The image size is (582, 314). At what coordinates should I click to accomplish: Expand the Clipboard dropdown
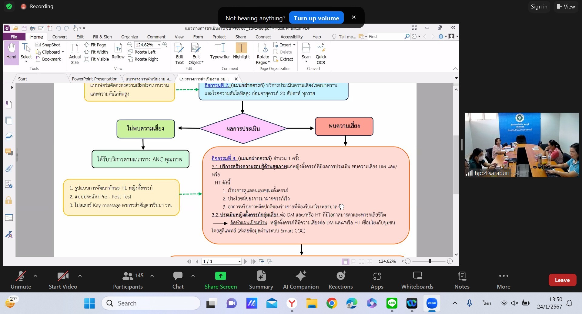(x=63, y=52)
